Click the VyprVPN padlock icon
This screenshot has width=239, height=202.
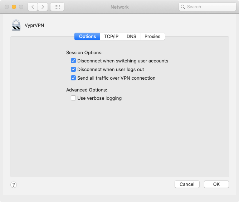(x=16, y=25)
